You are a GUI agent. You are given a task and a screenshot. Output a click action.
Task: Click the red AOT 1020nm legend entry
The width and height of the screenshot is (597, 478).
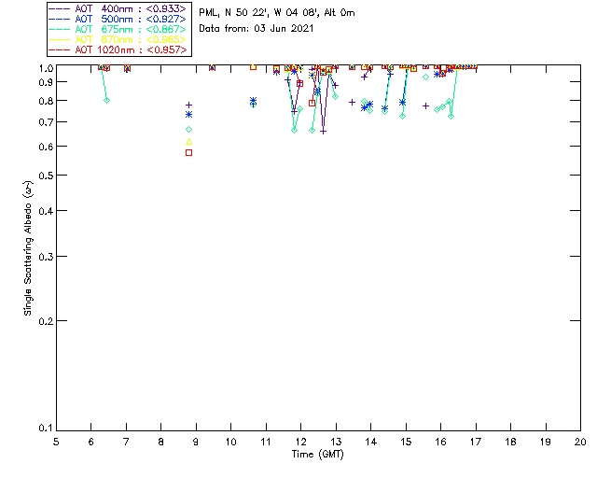(118, 49)
